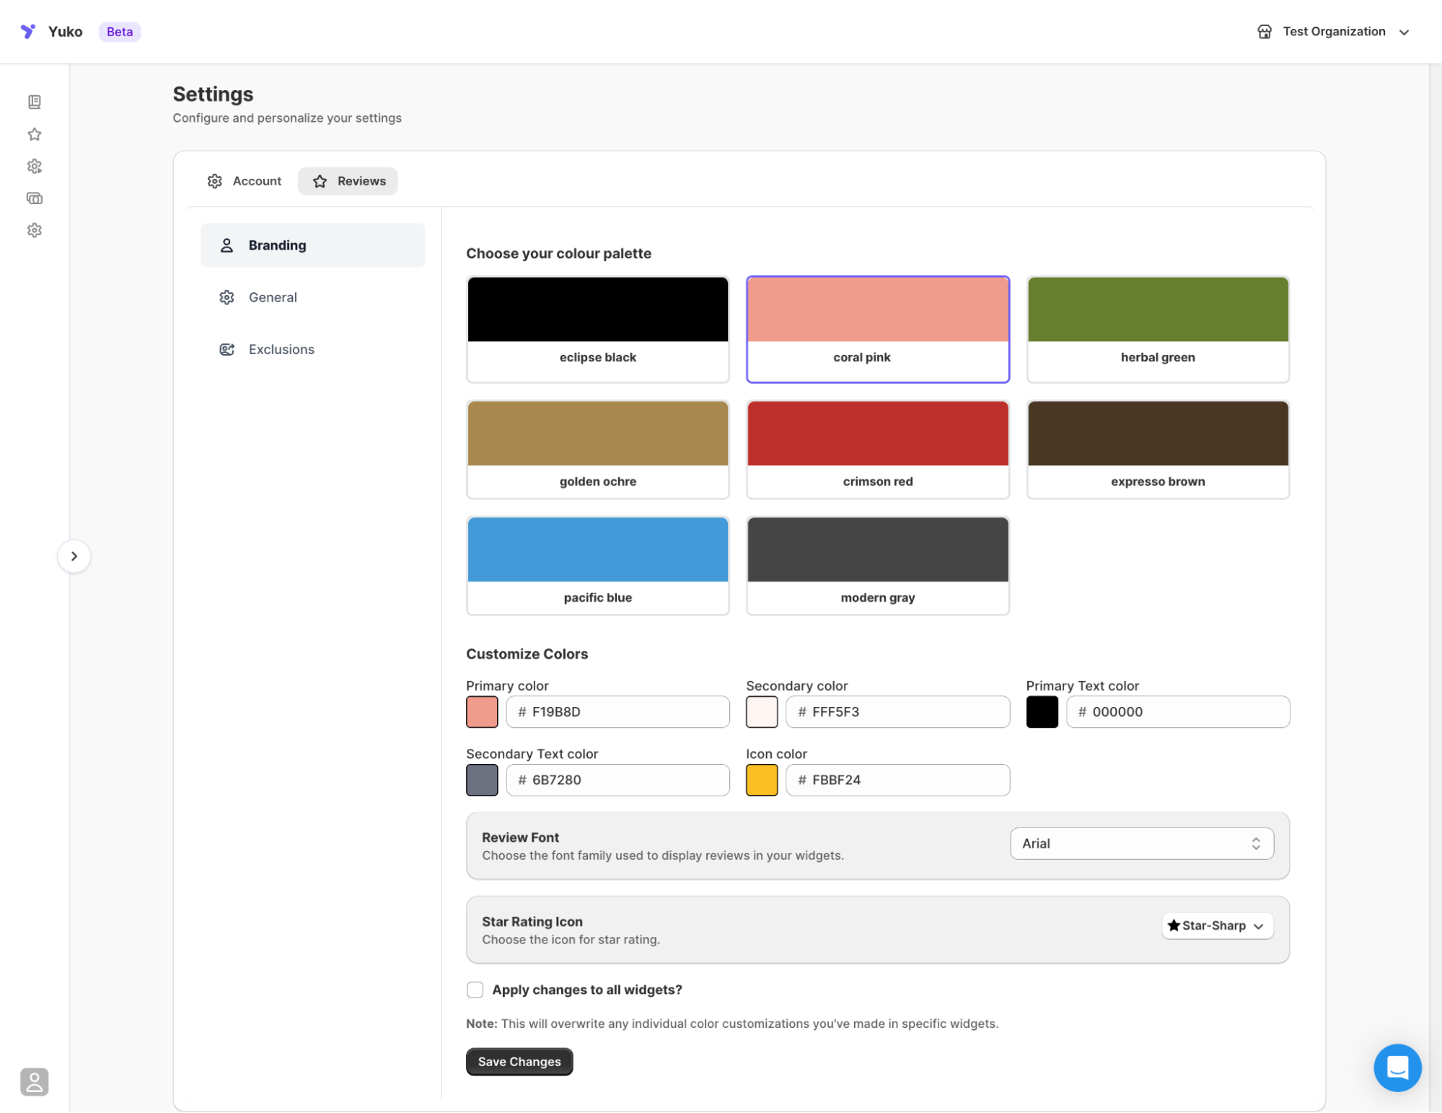
Task: Open the General settings section
Action: [x=273, y=297]
